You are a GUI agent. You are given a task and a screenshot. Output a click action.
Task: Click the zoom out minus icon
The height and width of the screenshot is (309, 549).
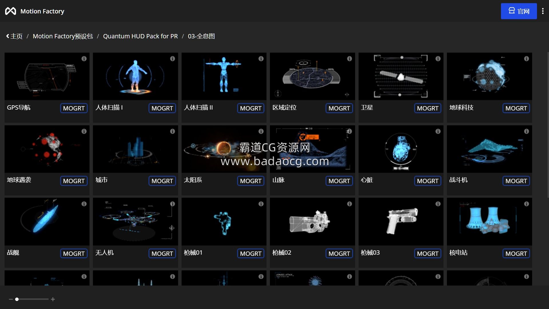(11, 299)
